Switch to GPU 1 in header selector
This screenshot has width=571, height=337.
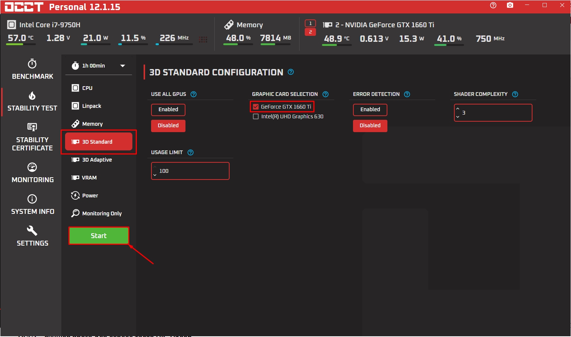(310, 23)
